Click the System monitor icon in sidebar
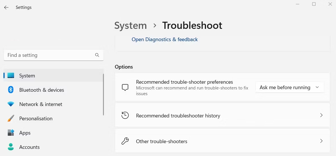 11,76
